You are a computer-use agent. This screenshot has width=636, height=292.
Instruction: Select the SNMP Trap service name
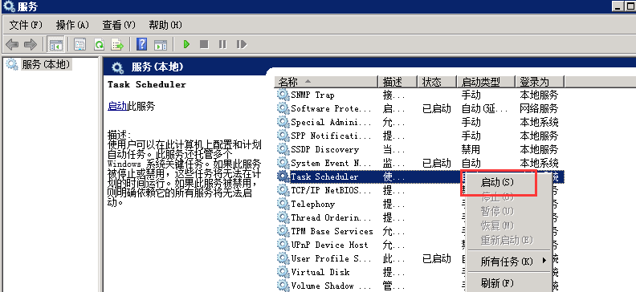tap(312, 95)
